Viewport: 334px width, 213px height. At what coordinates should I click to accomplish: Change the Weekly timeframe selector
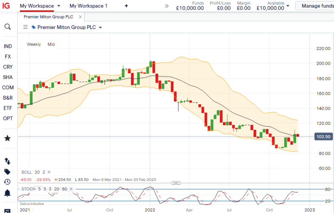point(34,44)
